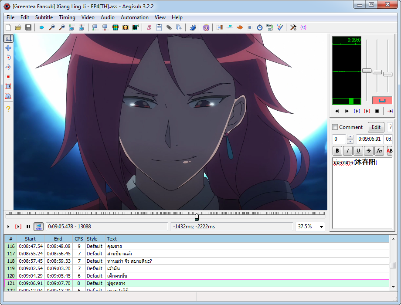401x305 pixels.
Task: Launch ASSDraw (anime girl icon)
Action: pos(206,27)
